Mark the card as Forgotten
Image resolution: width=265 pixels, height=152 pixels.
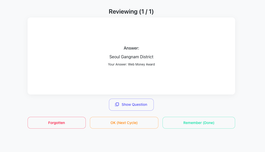56,123
